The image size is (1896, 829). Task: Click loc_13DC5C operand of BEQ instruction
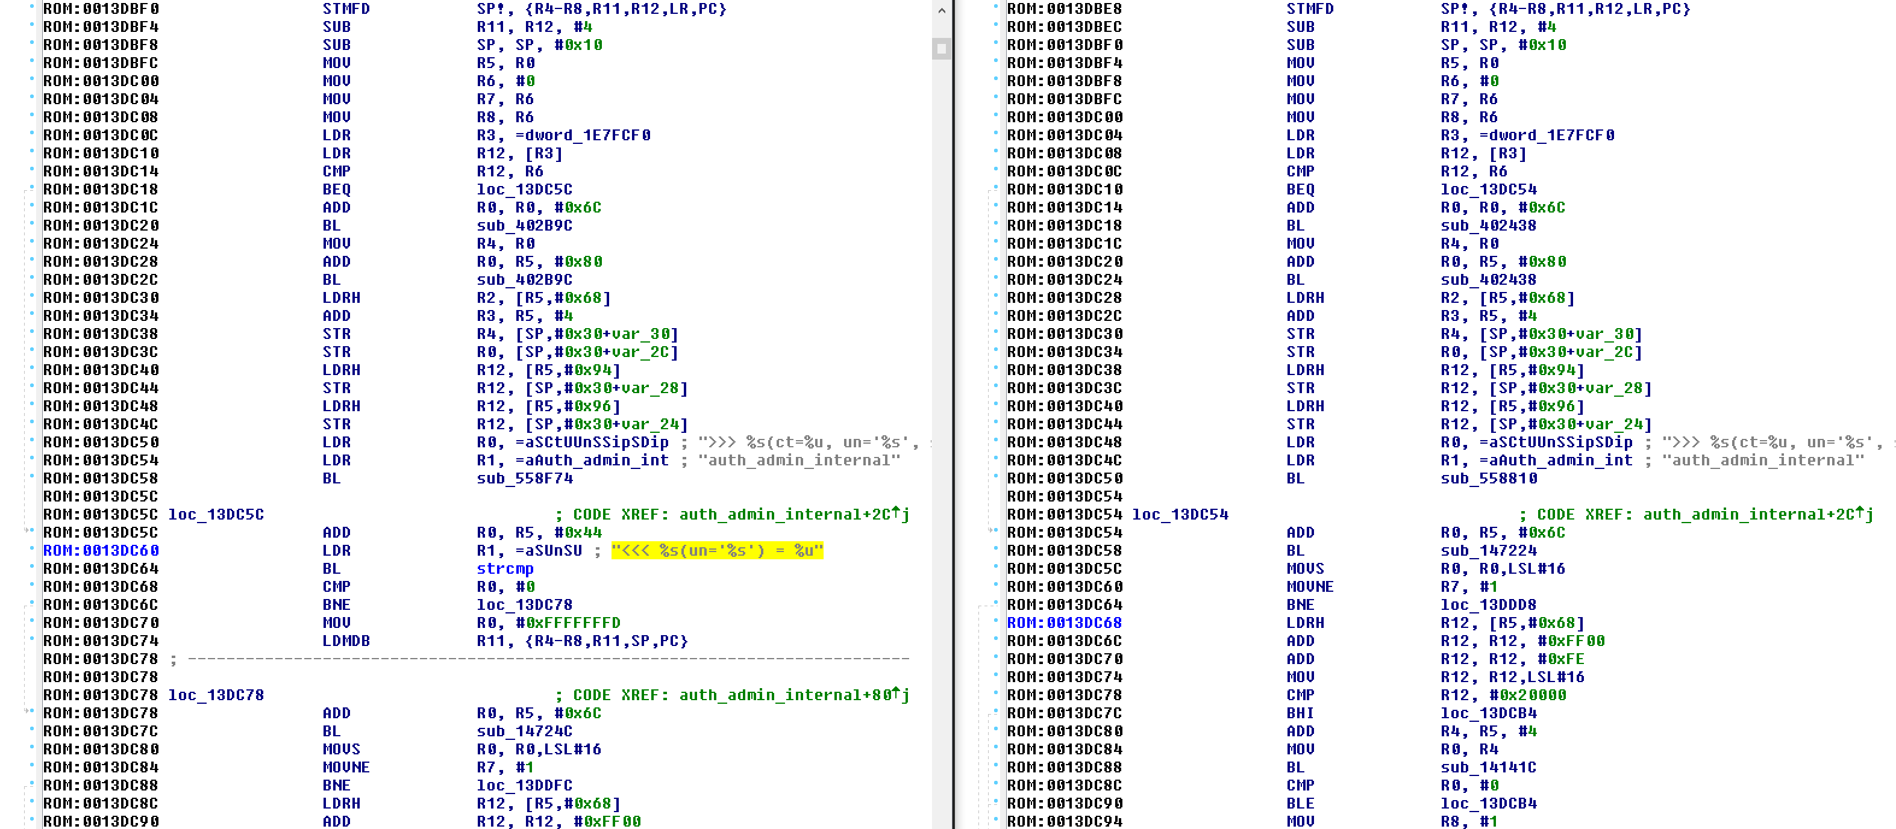[x=524, y=190]
